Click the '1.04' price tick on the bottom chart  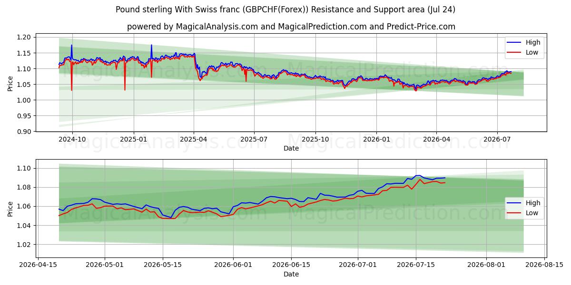25,225
